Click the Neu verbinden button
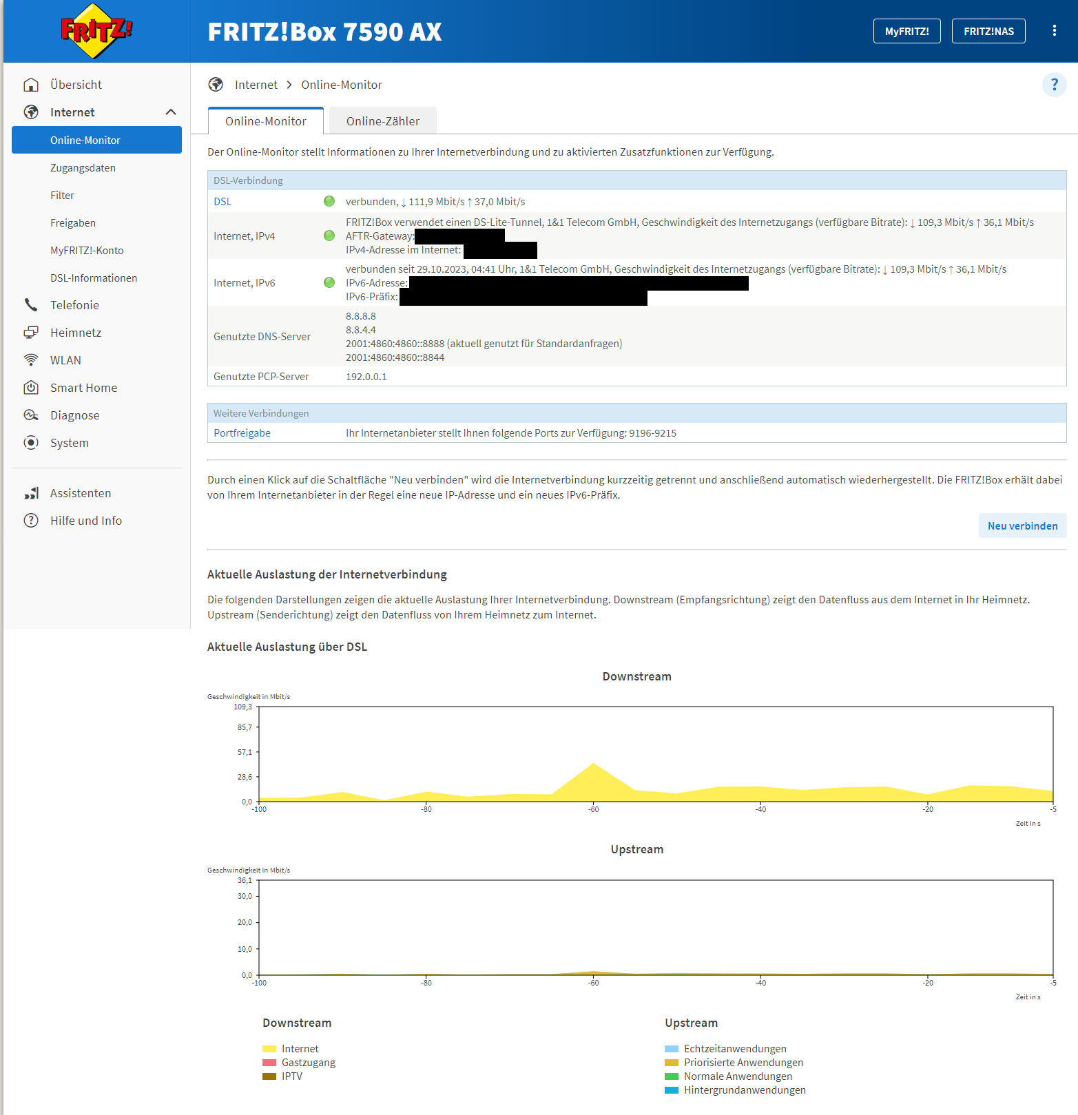 1022,525
